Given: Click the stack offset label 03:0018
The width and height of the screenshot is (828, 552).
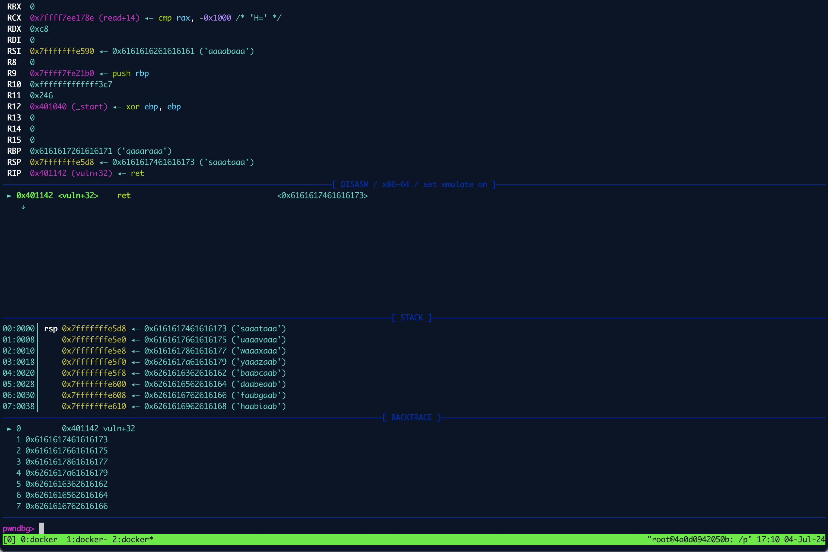Looking at the screenshot, I should click(19, 362).
